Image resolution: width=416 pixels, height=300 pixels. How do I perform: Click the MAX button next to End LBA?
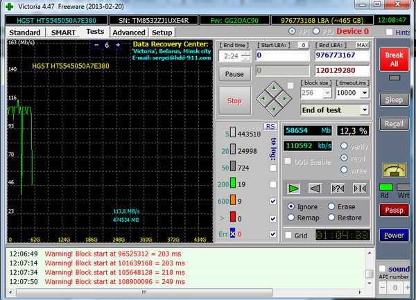pyautogui.click(x=362, y=45)
